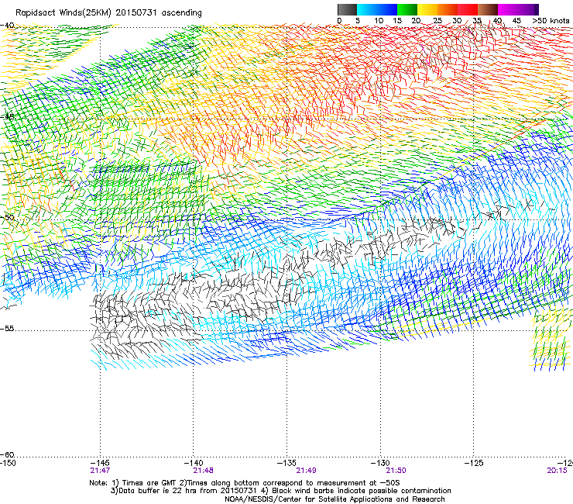Click the purple time label '21:49'

tap(306, 471)
